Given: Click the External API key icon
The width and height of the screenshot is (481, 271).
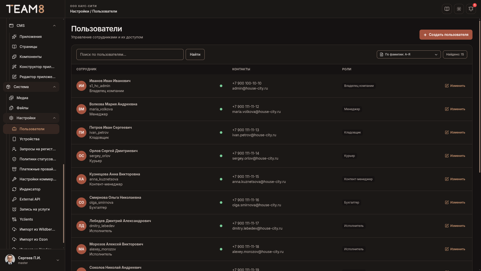Looking at the screenshot, I should coord(14,199).
